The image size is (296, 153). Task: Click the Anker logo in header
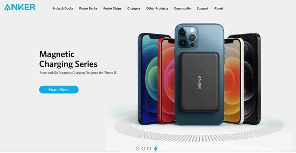tap(20, 8)
